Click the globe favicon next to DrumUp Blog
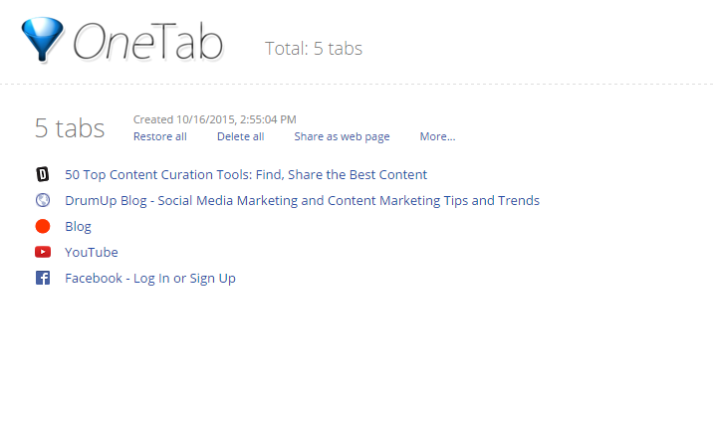Image resolution: width=714 pixels, height=422 pixels. (x=43, y=200)
